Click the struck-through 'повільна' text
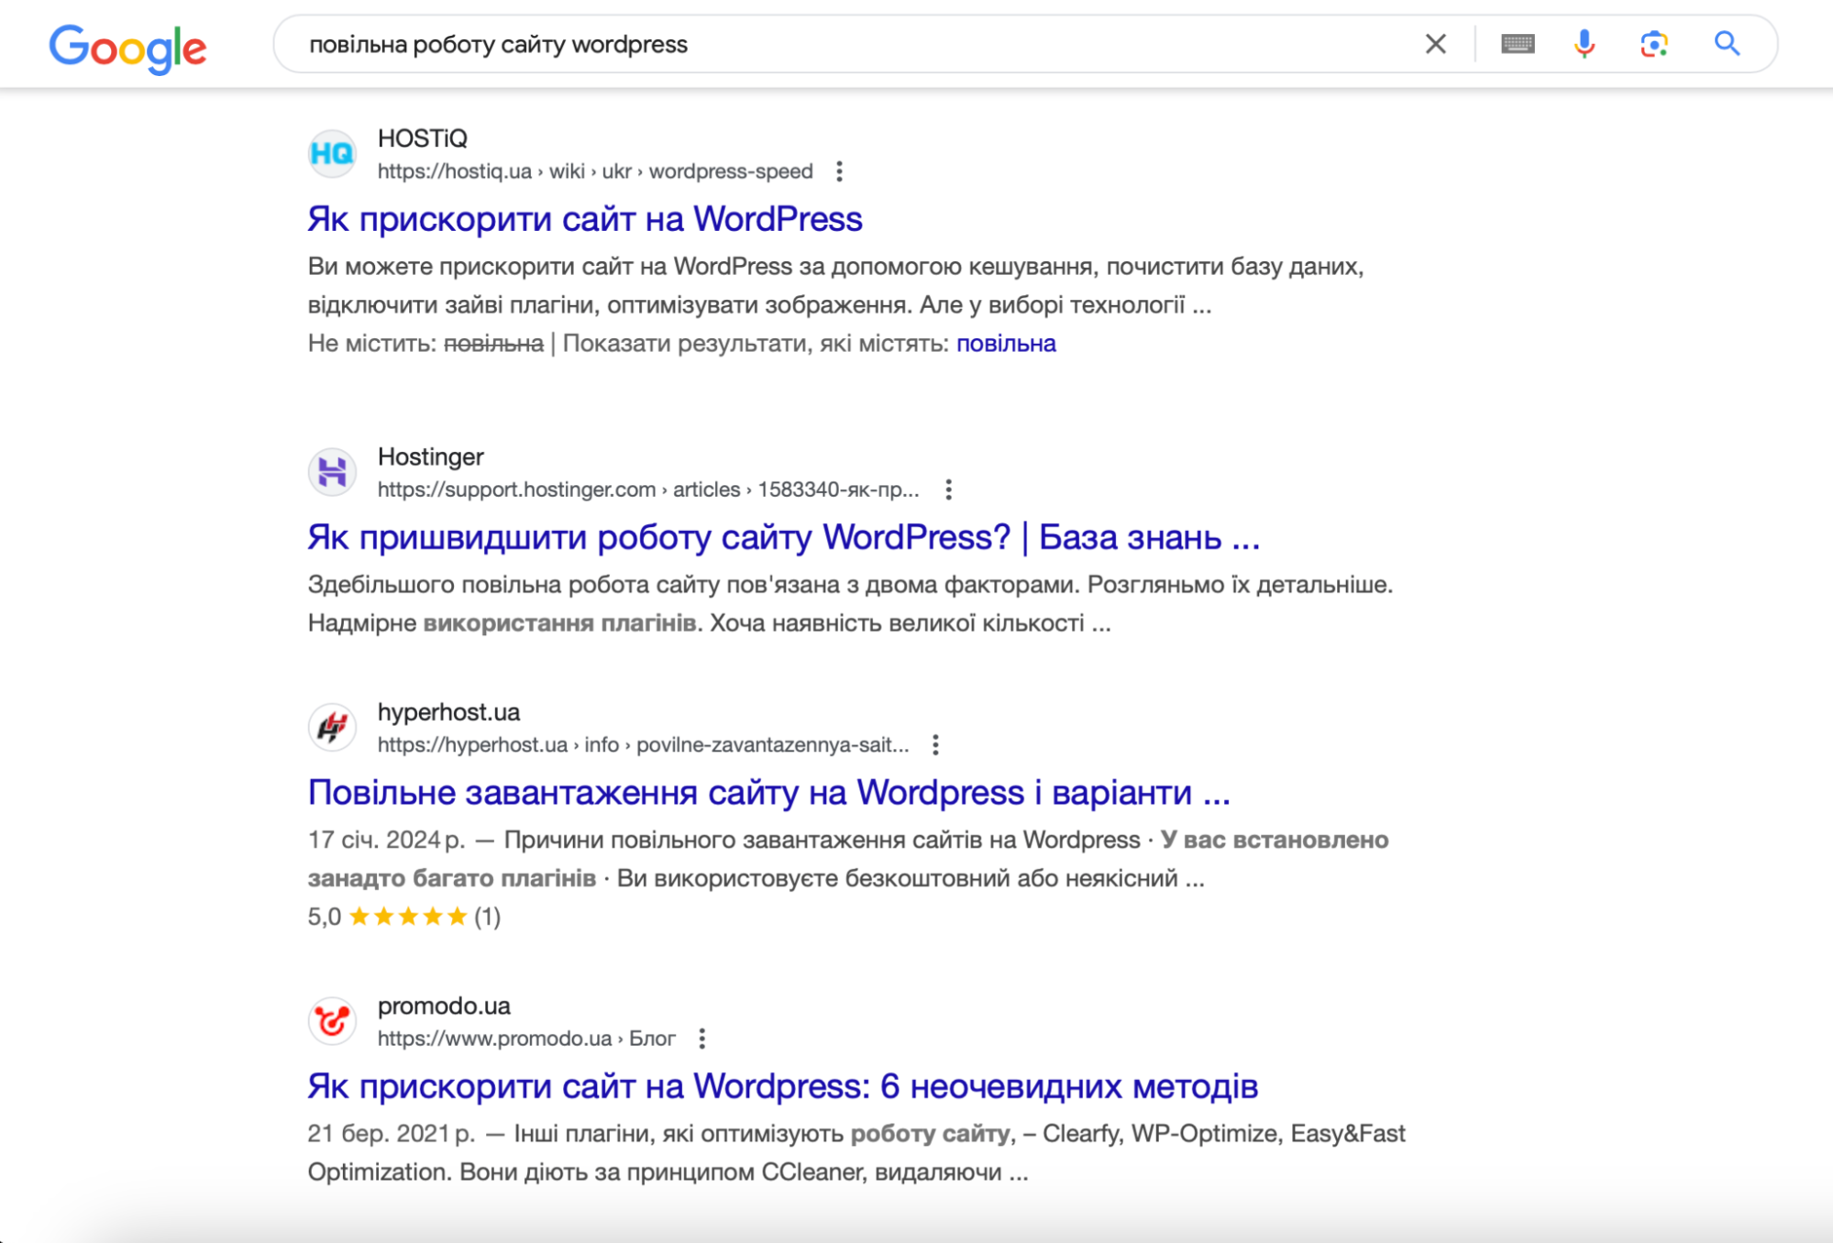Screen dimensions: 1833x1243 tap(493, 344)
